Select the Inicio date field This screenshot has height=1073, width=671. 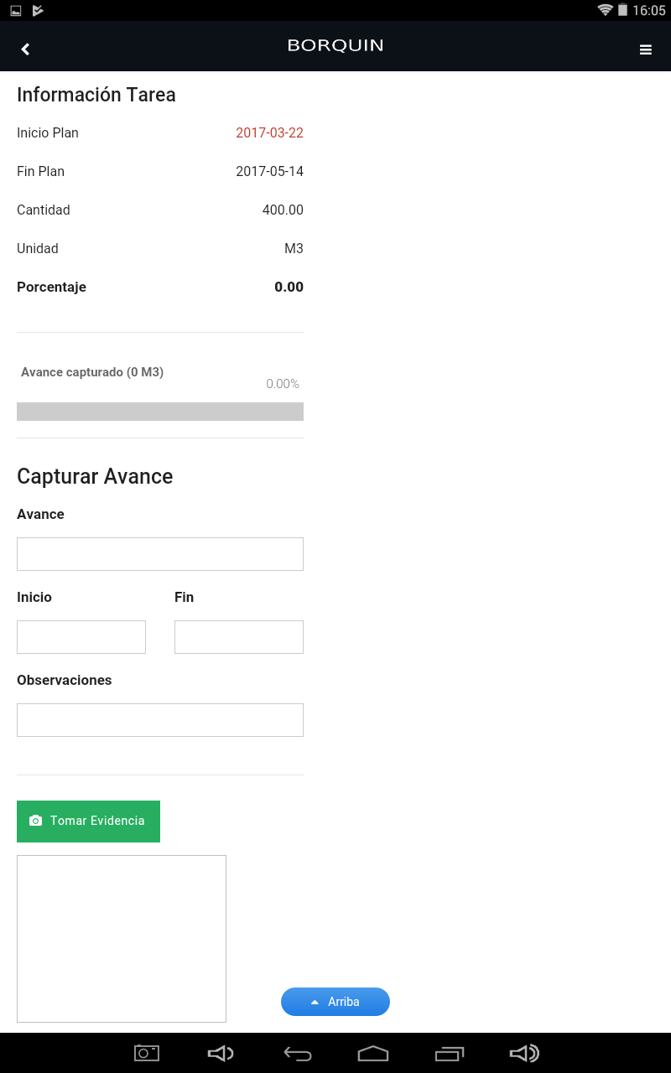click(x=81, y=637)
